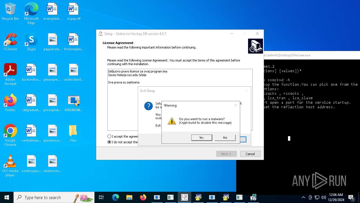Screen dimensions: 360x203
Task: Select the continuepo... image file icon
Action: pyautogui.click(x=31, y=164)
